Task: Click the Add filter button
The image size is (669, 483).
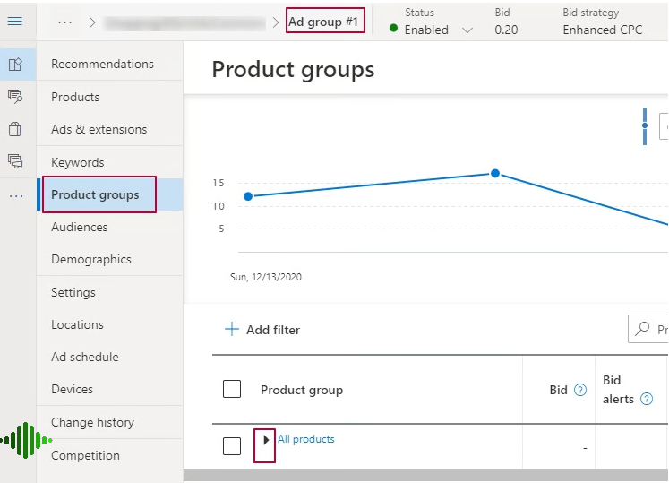Action: (x=262, y=330)
